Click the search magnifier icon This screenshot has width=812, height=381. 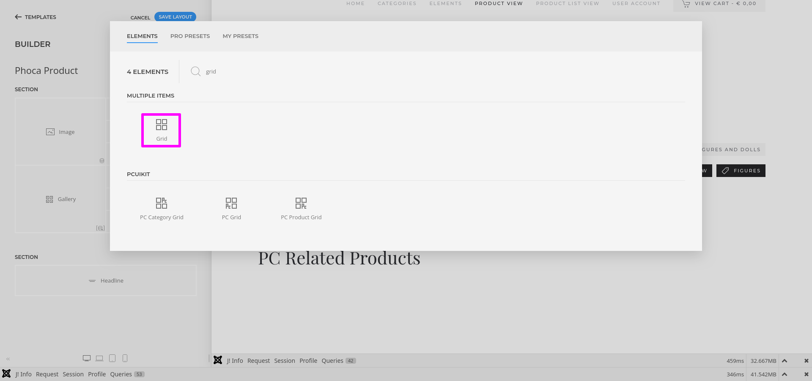tap(195, 71)
